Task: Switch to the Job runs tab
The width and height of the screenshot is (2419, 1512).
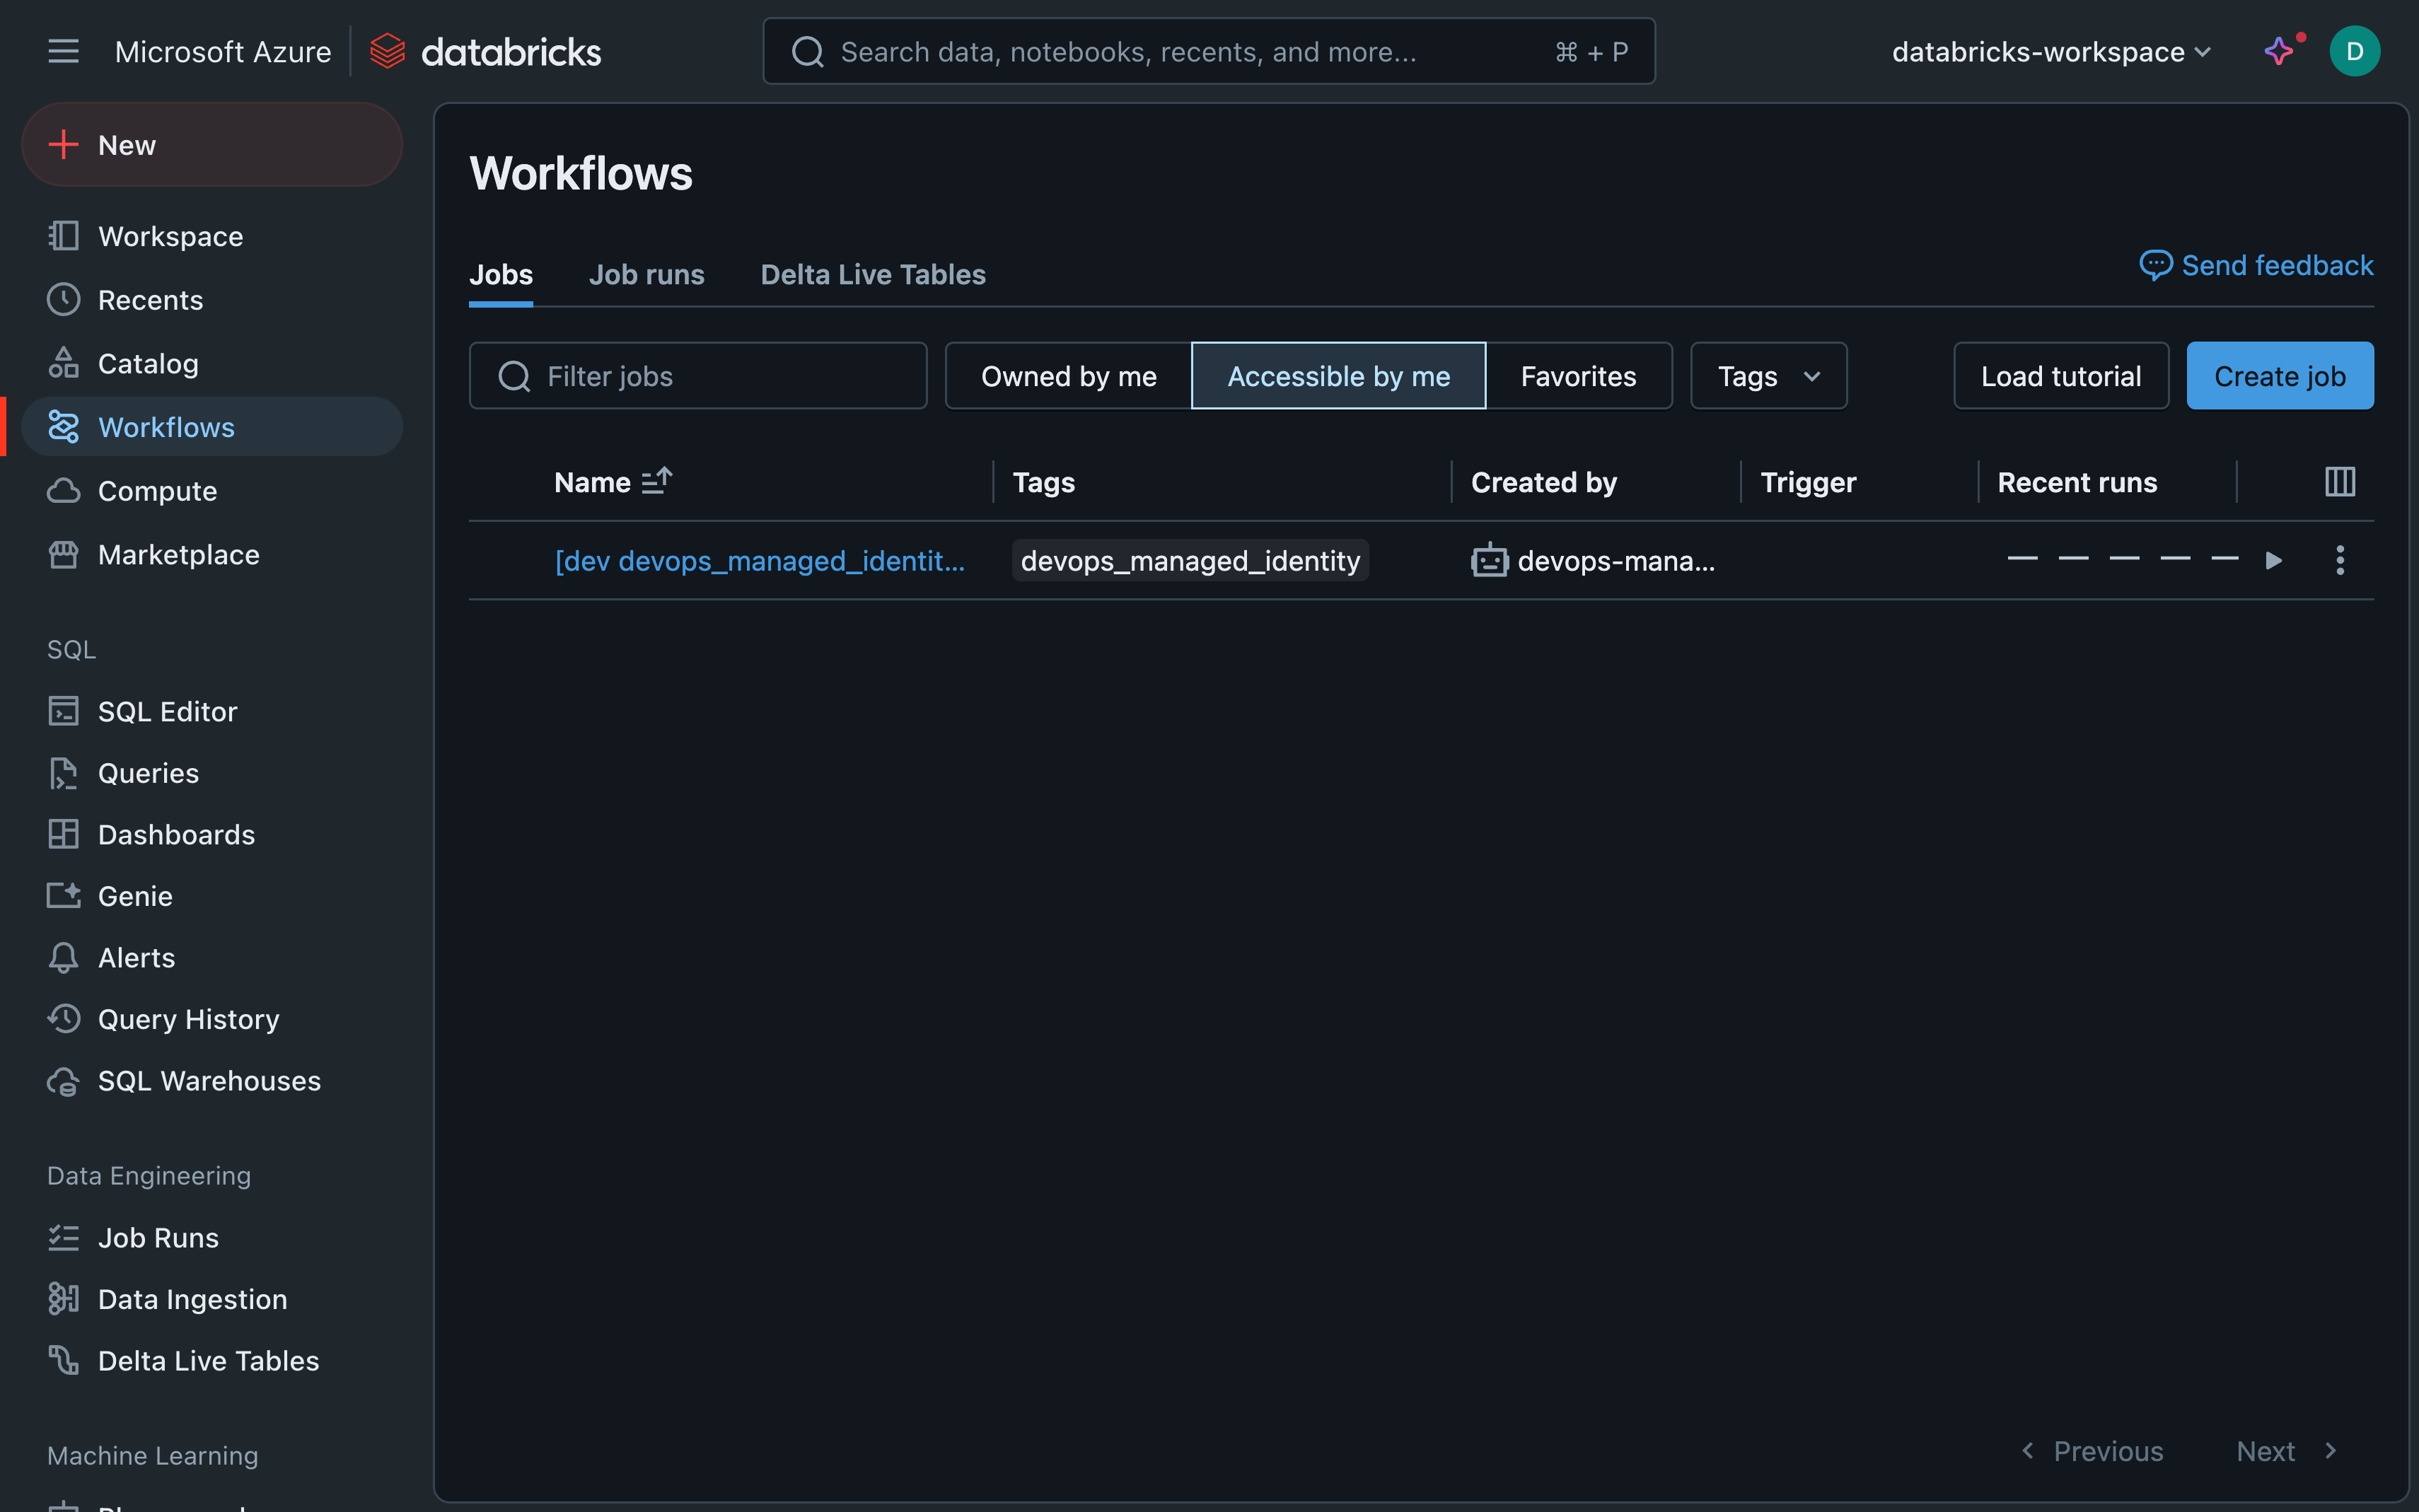Action: [646, 274]
